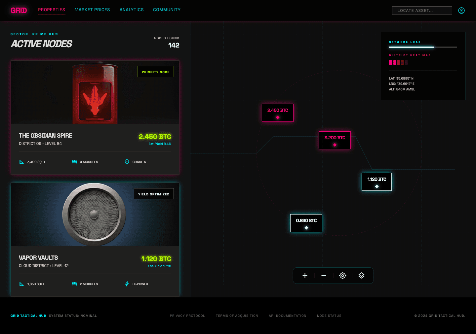Click the Privacy Protocol footer link

click(x=187, y=316)
